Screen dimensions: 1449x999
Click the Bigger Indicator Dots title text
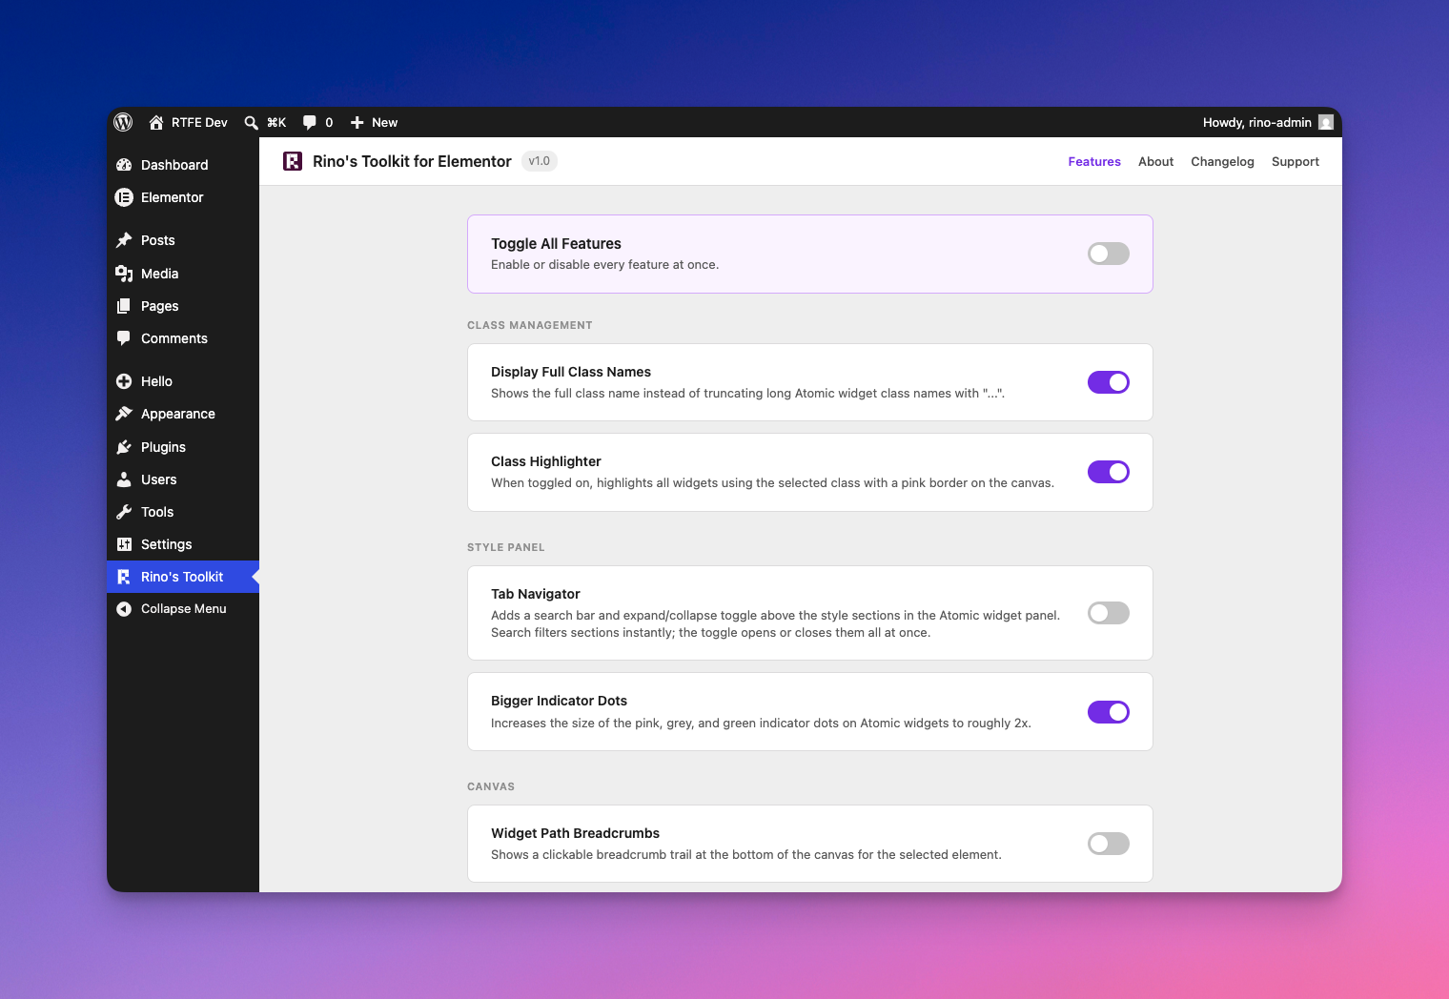559,701
